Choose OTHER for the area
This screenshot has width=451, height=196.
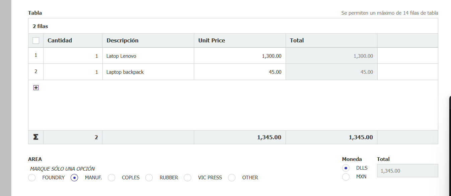point(232,178)
